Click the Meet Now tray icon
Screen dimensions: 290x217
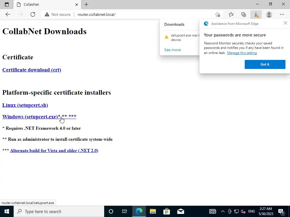pyautogui.click(x=229, y=211)
